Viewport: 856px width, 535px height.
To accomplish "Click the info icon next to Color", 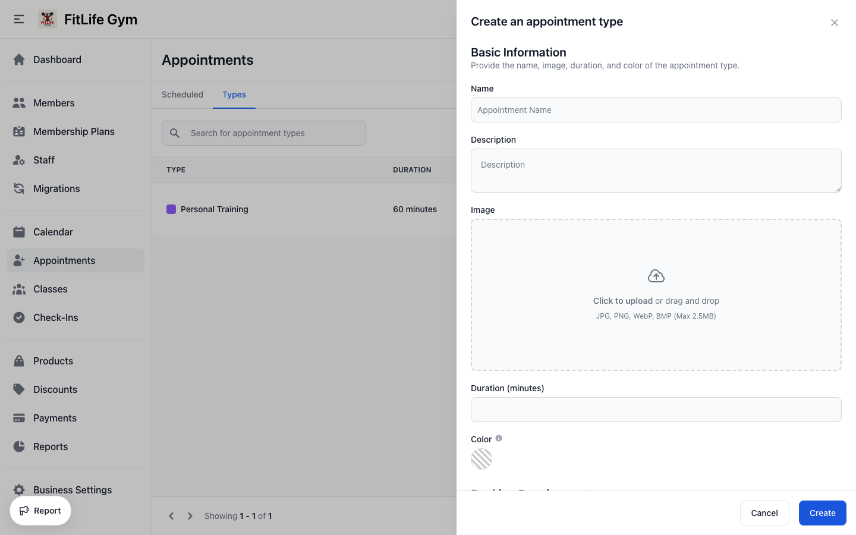I will (x=499, y=438).
